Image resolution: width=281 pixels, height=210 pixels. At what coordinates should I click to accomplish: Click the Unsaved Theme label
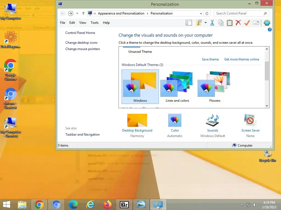tap(140, 52)
